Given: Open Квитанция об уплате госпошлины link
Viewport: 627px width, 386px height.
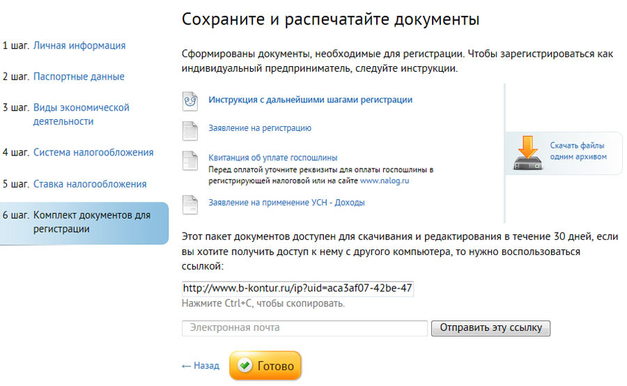Looking at the screenshot, I should click(x=273, y=157).
